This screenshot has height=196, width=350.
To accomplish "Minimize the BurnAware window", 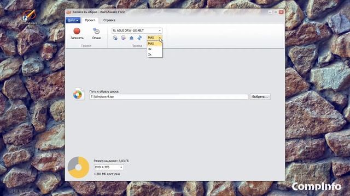I will pyautogui.click(x=270, y=12).
